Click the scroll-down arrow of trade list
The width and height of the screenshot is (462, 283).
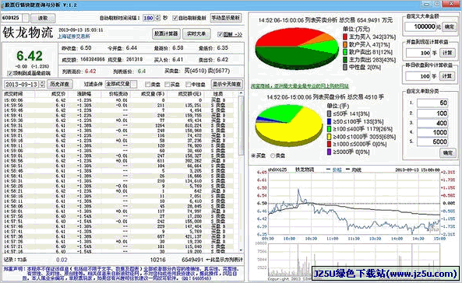click(x=241, y=250)
